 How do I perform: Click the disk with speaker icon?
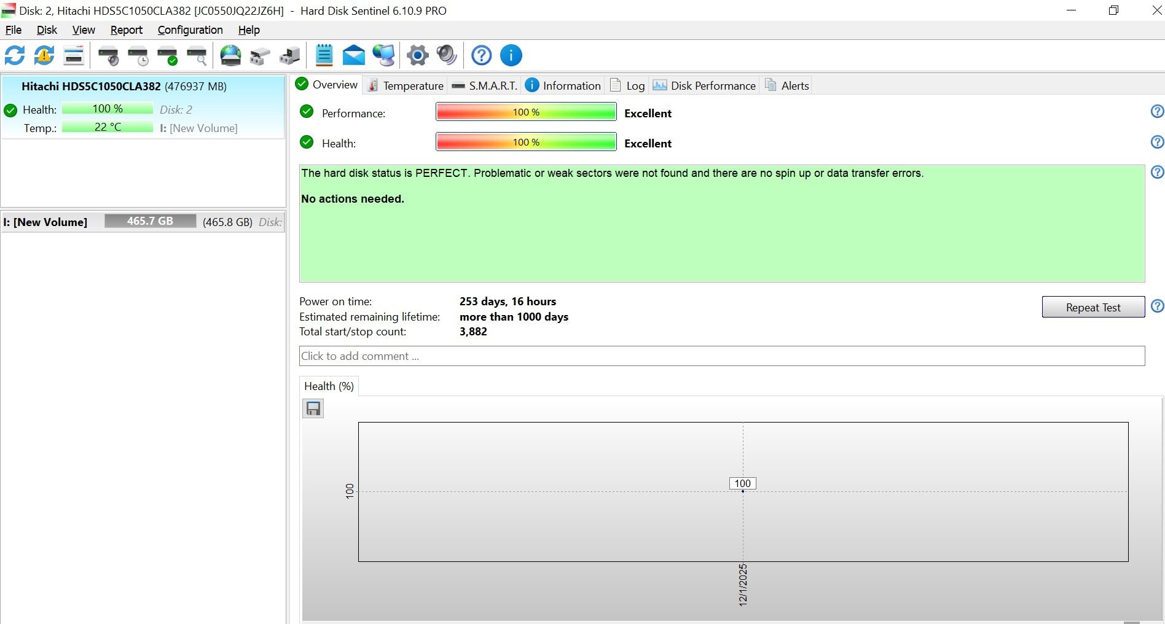point(109,56)
